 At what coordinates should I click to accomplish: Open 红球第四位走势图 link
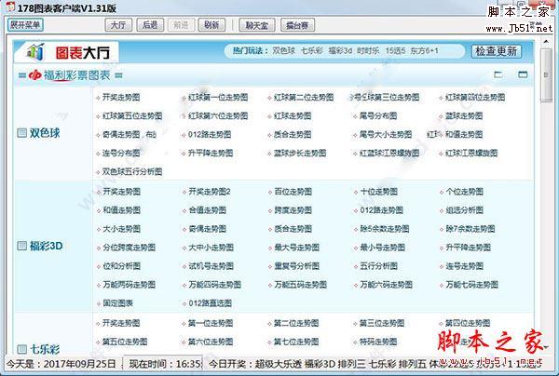(x=475, y=97)
